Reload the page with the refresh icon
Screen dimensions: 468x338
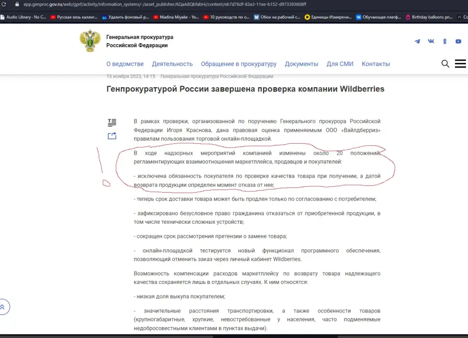click(x=4, y=4)
